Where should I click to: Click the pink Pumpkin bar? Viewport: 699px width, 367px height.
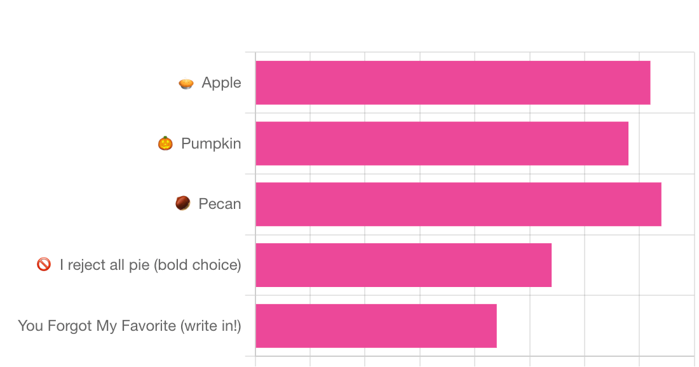click(x=442, y=143)
